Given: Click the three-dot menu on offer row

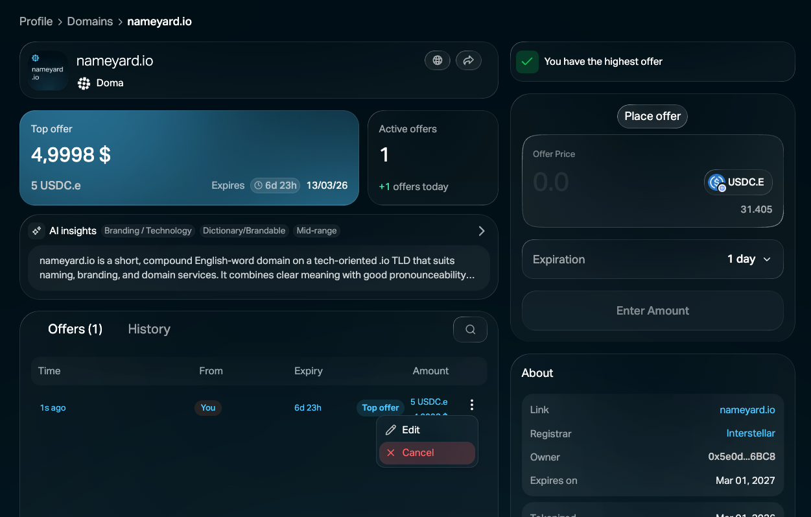Looking at the screenshot, I should pyautogui.click(x=472, y=405).
